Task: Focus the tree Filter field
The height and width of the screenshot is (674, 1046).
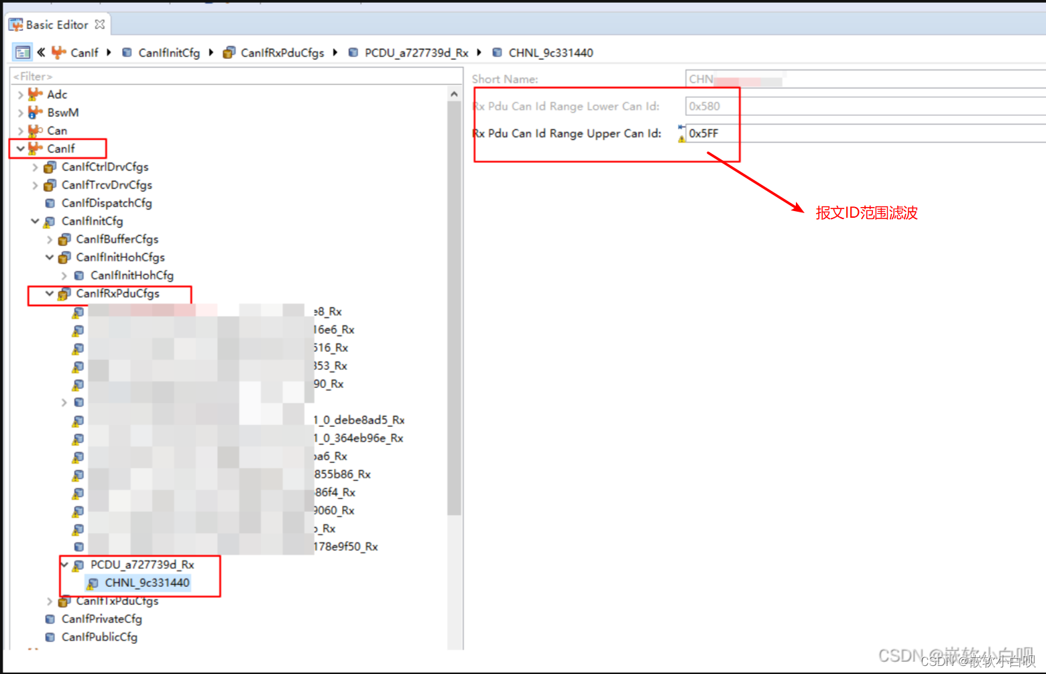Action: click(236, 76)
